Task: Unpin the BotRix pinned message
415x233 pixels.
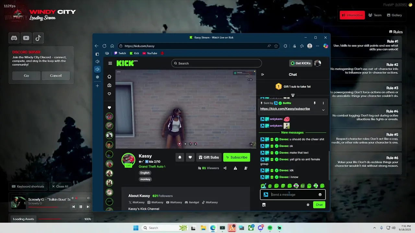Action: tap(314, 103)
